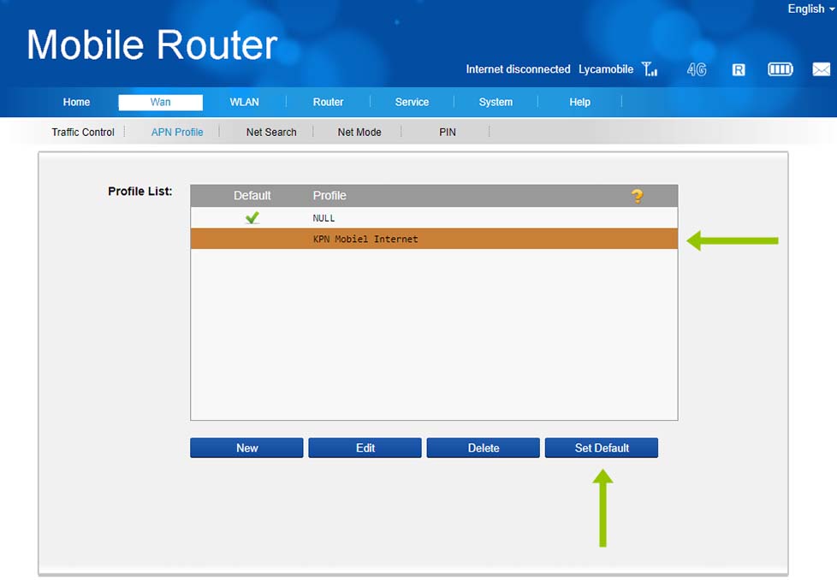Open Traffic Control submenu
This screenshot has width=837, height=580.
[x=83, y=132]
